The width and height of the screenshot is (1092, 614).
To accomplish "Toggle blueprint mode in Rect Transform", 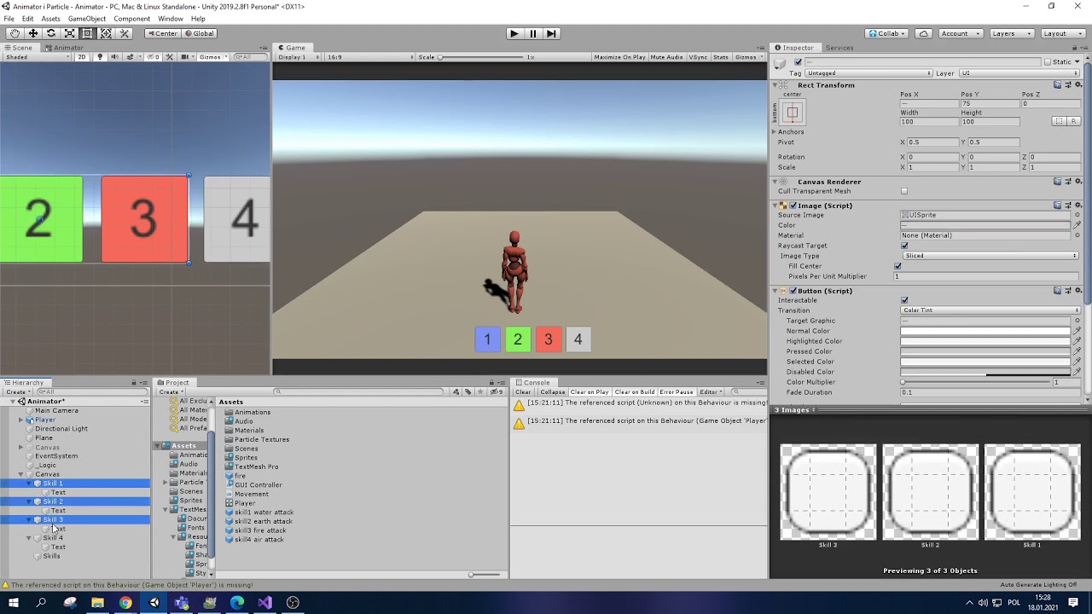I will [x=1059, y=121].
